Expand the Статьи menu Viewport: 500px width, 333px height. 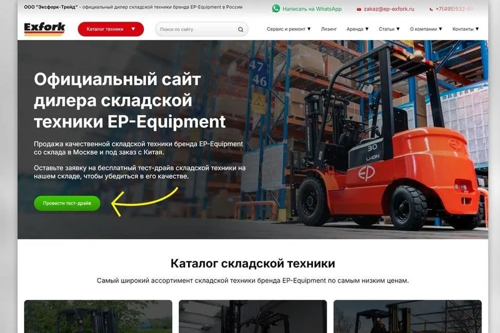click(389, 29)
